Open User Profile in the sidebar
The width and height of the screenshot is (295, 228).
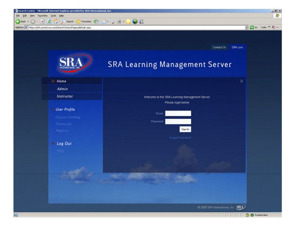point(65,110)
